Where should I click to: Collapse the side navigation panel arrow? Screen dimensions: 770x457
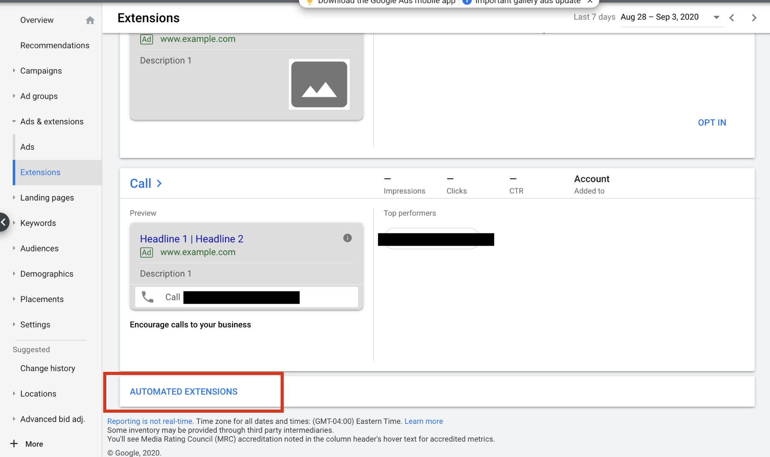click(x=3, y=222)
